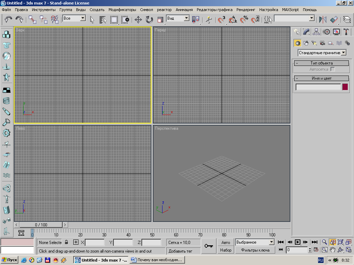Collapse the Имя и цвет rollout
This screenshot has width=354, height=265.
tap(321, 78)
